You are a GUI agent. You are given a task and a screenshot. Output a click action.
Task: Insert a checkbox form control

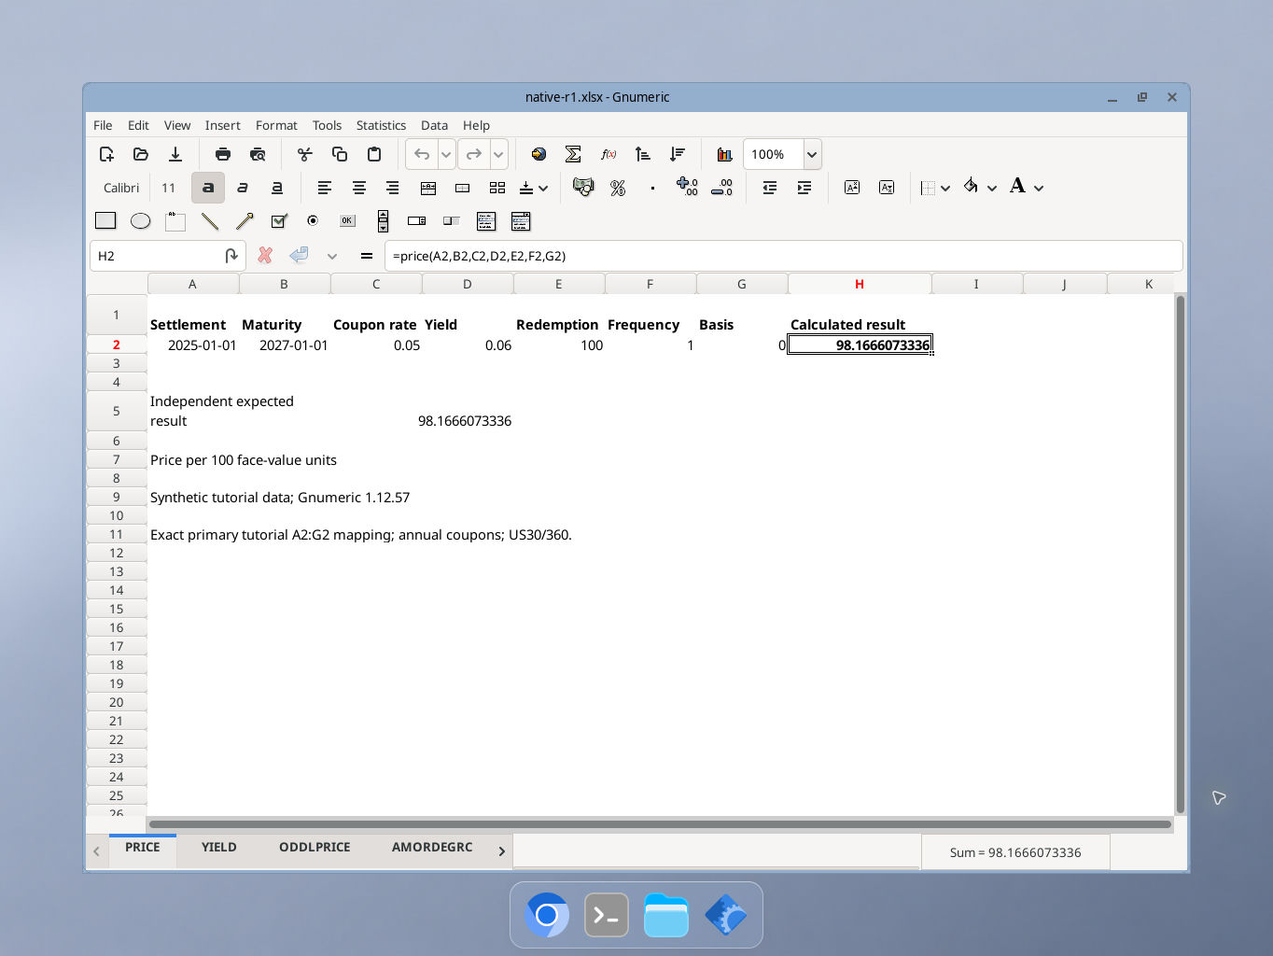[278, 221]
